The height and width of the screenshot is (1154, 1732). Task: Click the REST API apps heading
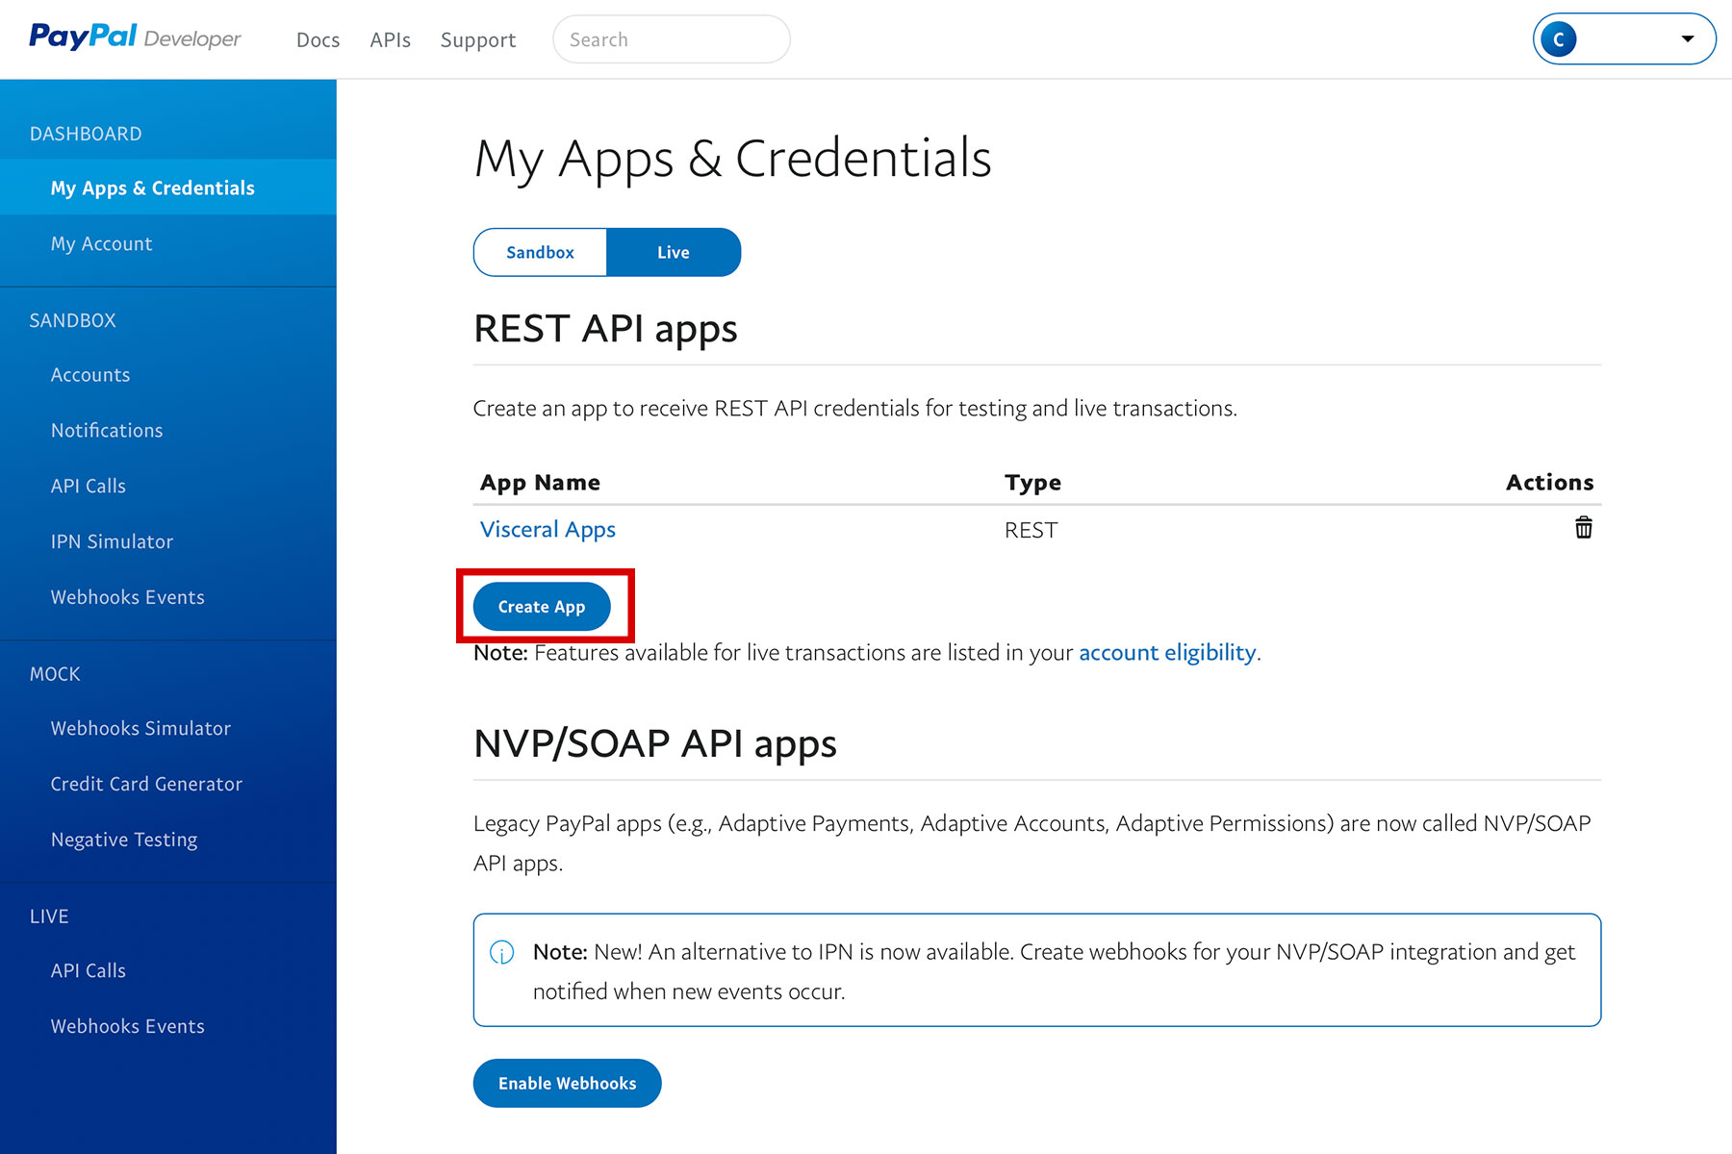pyautogui.click(x=605, y=330)
